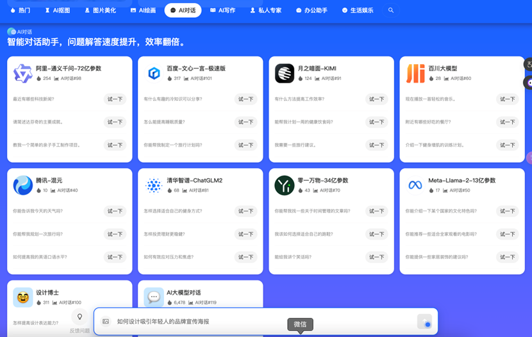Click the 腾讯-混元 logo icon

pyautogui.click(x=22, y=185)
